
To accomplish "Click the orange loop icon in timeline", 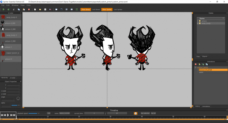I will click(x=136, y=113).
